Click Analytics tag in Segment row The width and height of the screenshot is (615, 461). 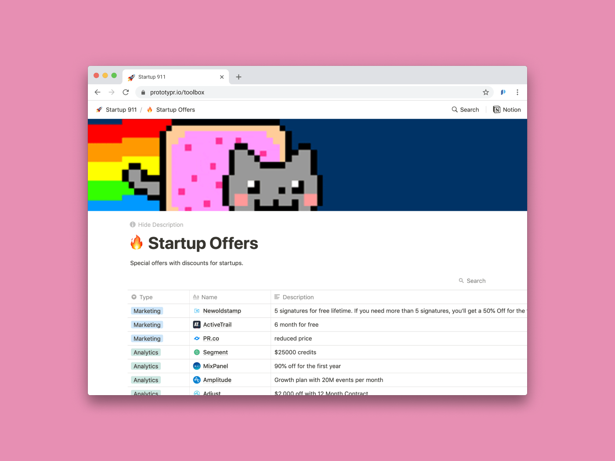[x=146, y=353]
